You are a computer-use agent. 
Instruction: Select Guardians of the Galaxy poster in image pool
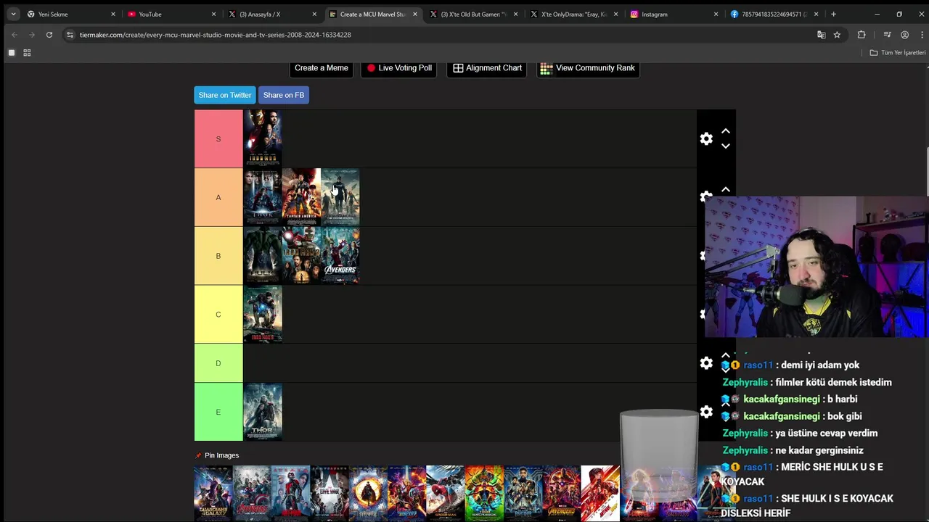click(x=213, y=494)
